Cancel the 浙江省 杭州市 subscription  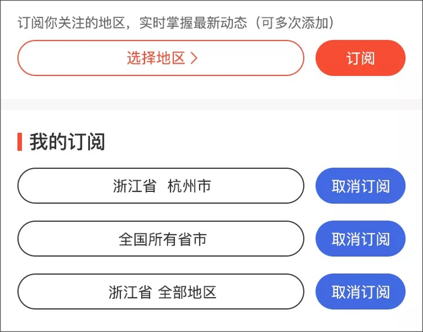pos(360,186)
